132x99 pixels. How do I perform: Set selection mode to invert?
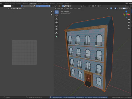(68, 6)
